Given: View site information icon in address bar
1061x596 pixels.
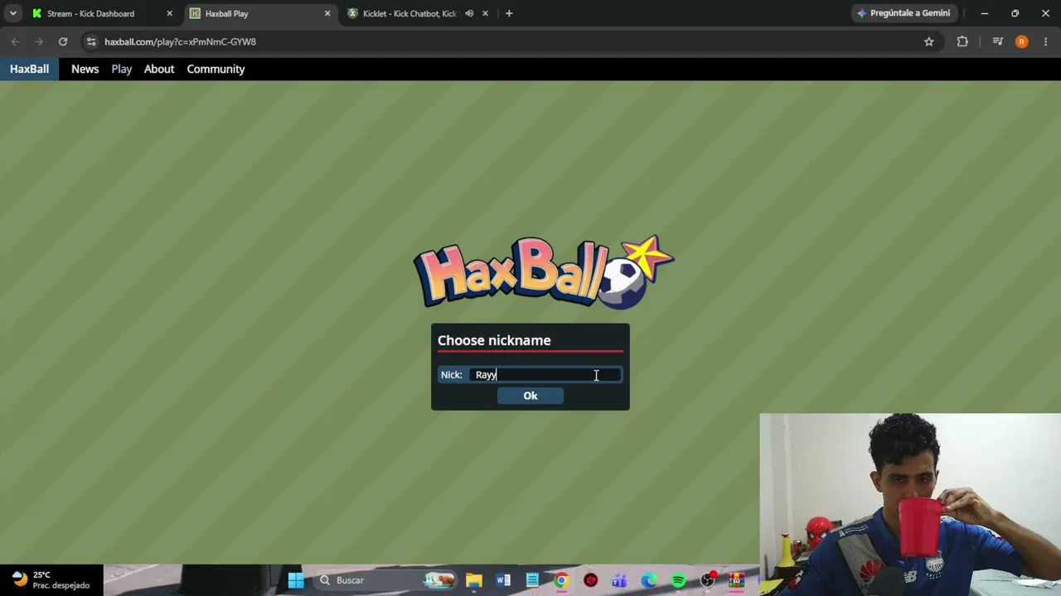Looking at the screenshot, I should coord(91,41).
